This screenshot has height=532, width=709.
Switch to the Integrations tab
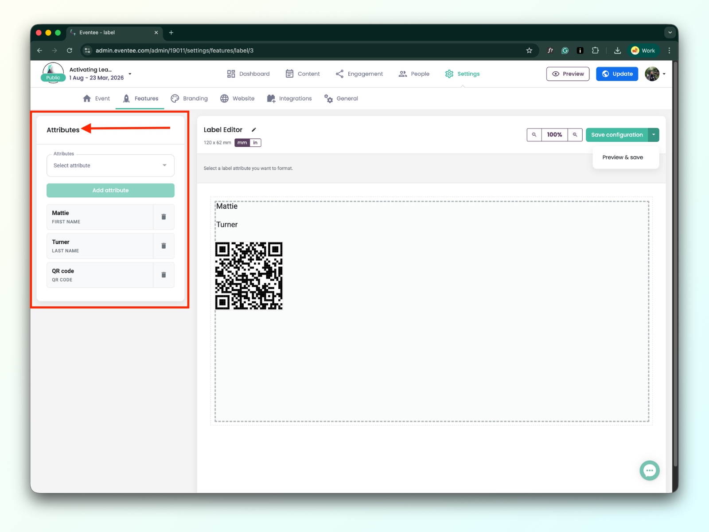[289, 98]
